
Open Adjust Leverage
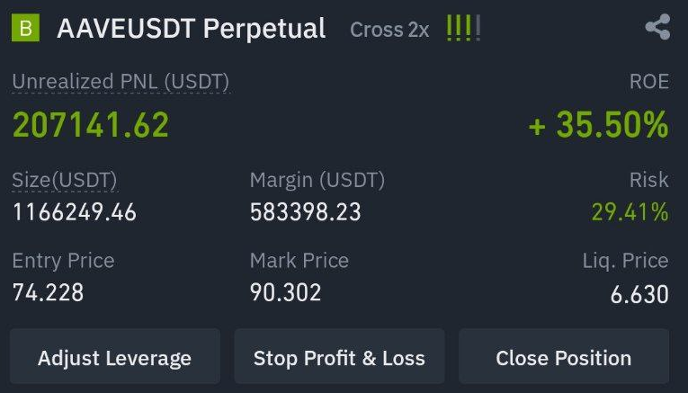pyautogui.click(x=115, y=357)
